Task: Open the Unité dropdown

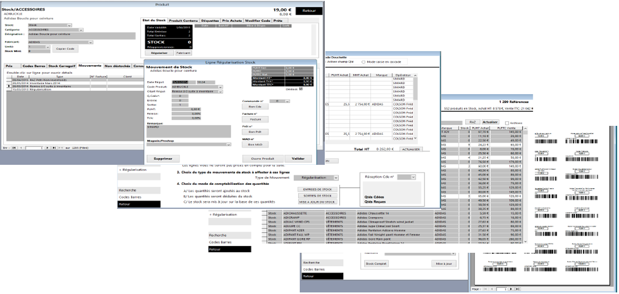Action: point(48,47)
